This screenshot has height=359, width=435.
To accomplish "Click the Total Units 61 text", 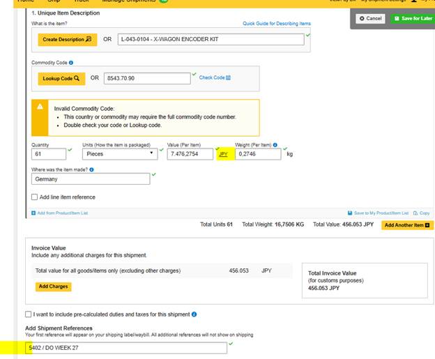I will click(x=216, y=224).
